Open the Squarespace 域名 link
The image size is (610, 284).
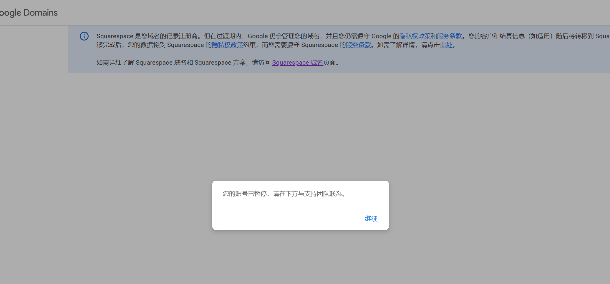point(298,63)
